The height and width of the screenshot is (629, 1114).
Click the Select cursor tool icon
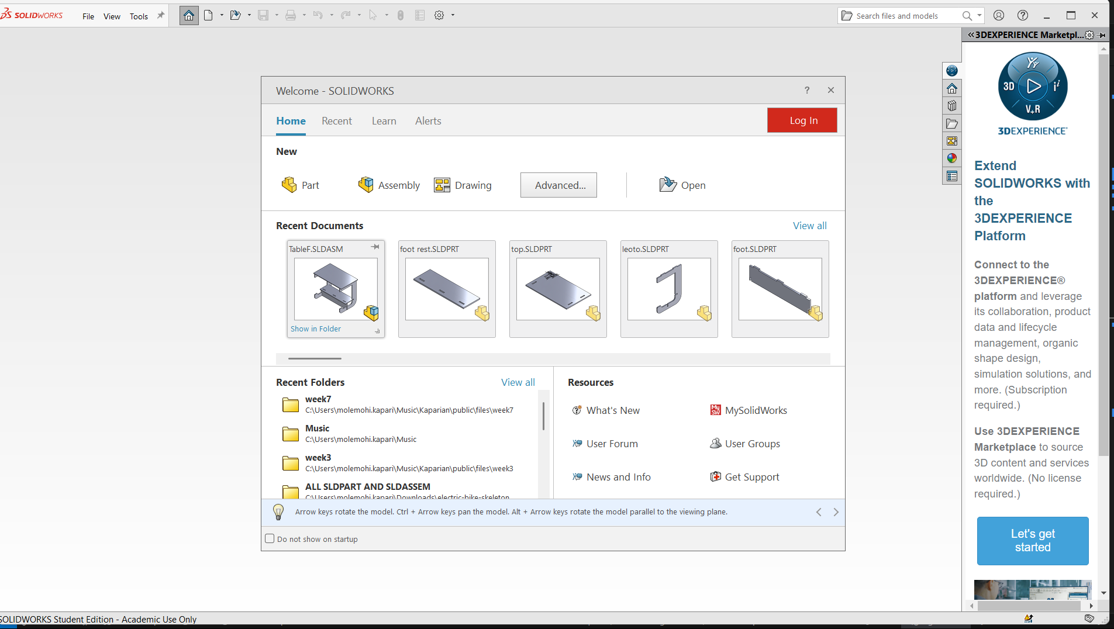click(x=373, y=16)
